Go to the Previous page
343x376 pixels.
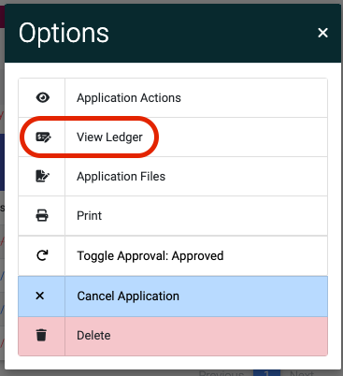coord(222,373)
